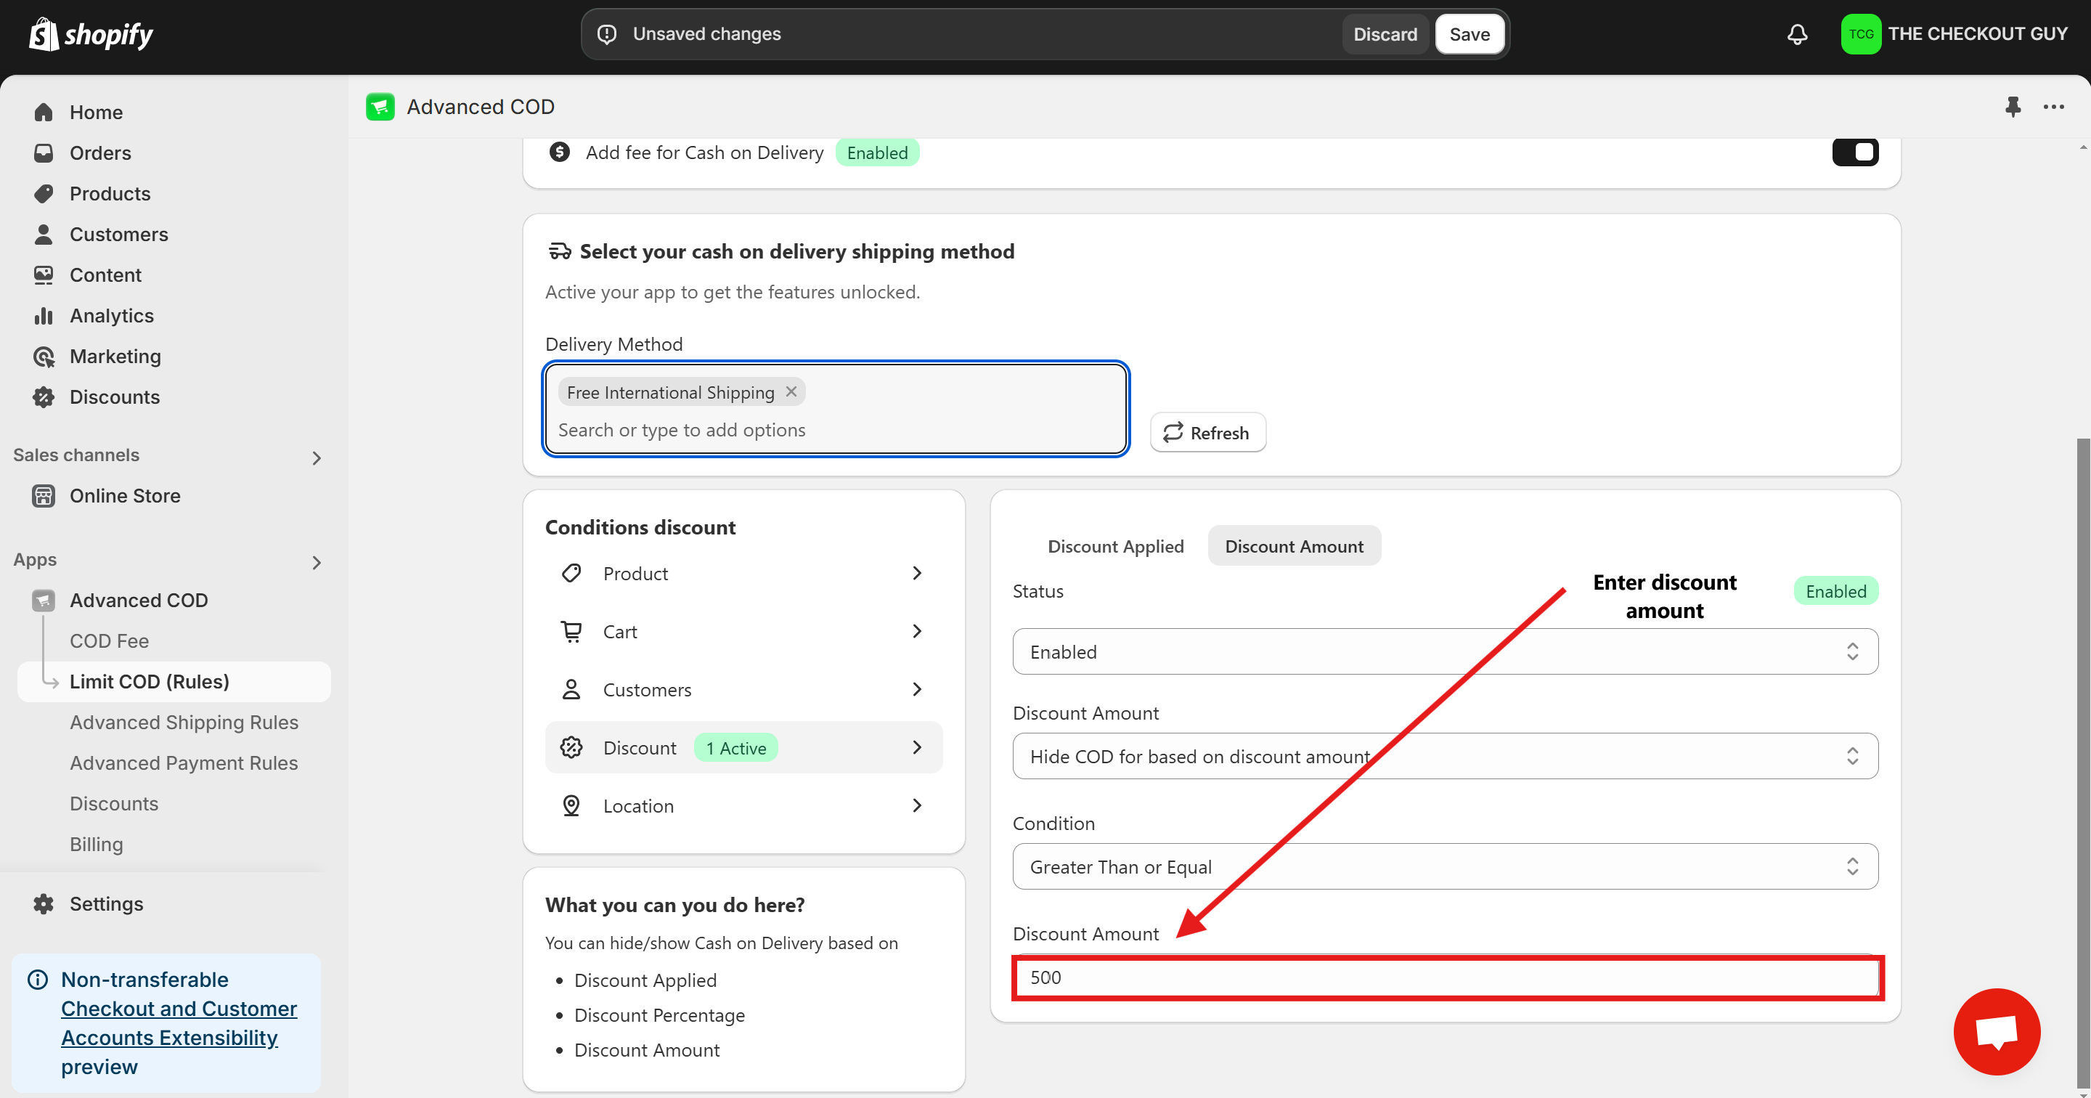2091x1098 pixels.
Task: Click the Cart icon in Conditions
Action: coord(571,631)
